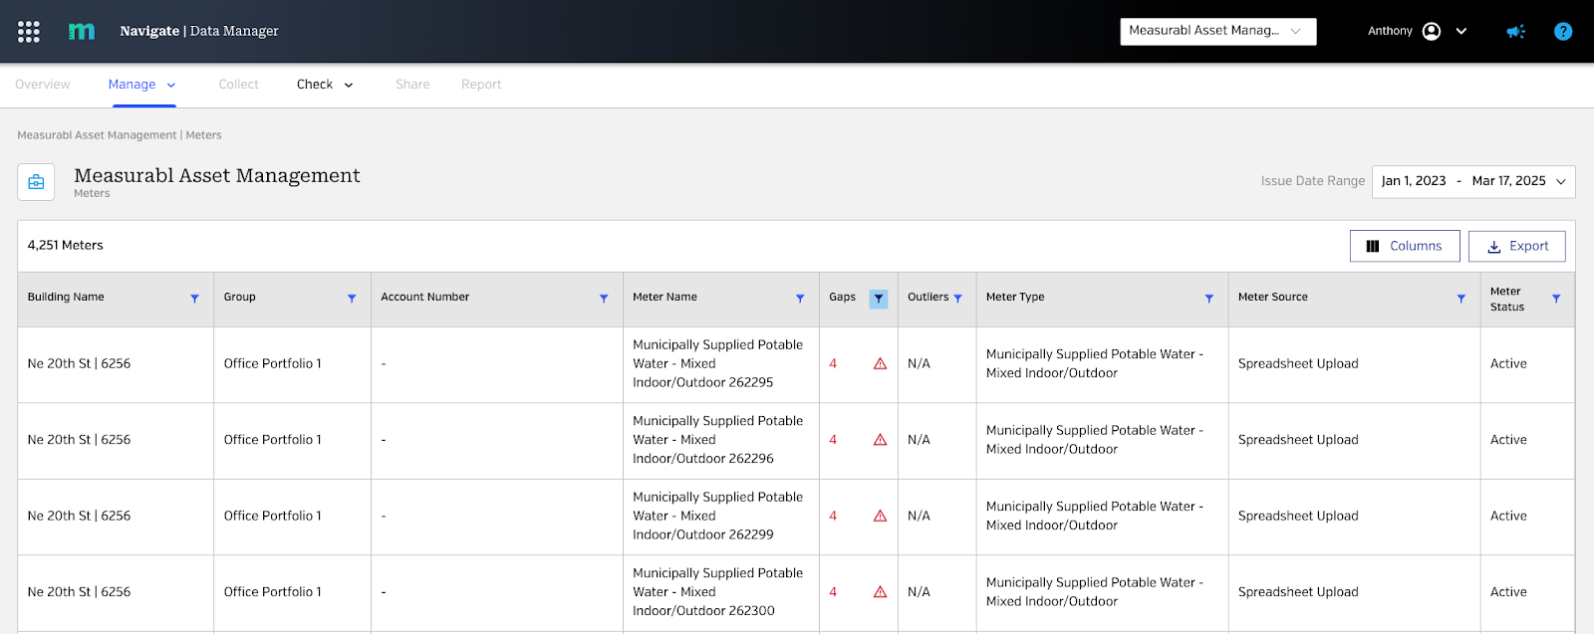This screenshot has width=1594, height=634.
Task: Expand the Check tab dropdown
Action: pyautogui.click(x=349, y=86)
